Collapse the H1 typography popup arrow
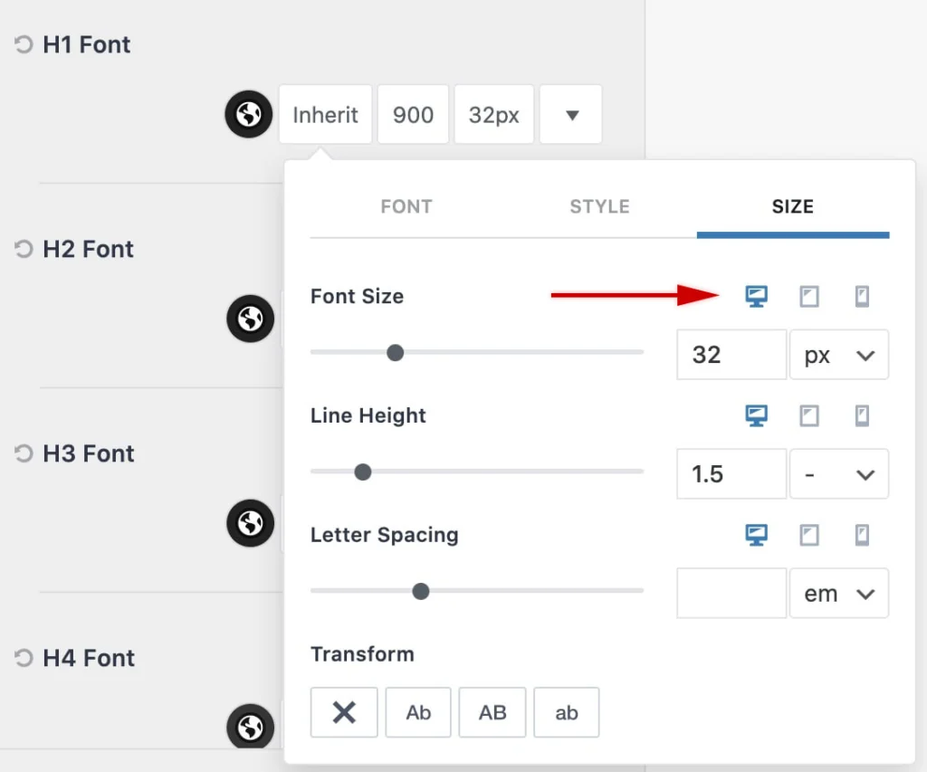The width and height of the screenshot is (927, 772). (x=571, y=115)
